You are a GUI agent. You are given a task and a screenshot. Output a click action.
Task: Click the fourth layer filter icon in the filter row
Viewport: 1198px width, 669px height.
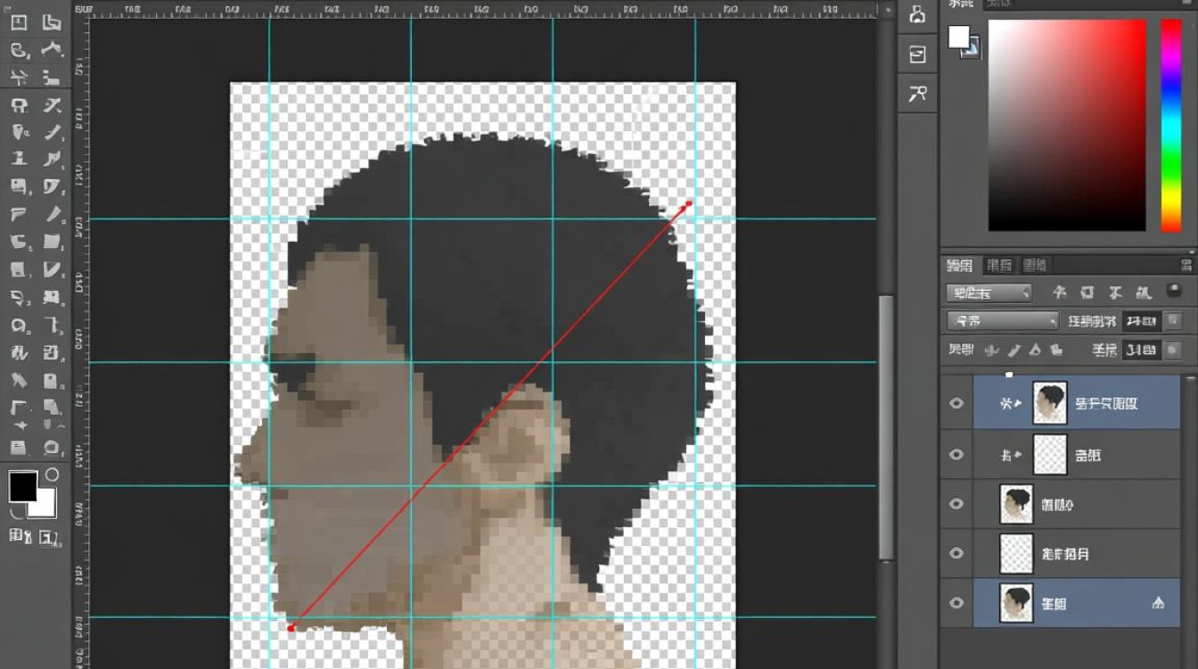pyautogui.click(x=1144, y=292)
